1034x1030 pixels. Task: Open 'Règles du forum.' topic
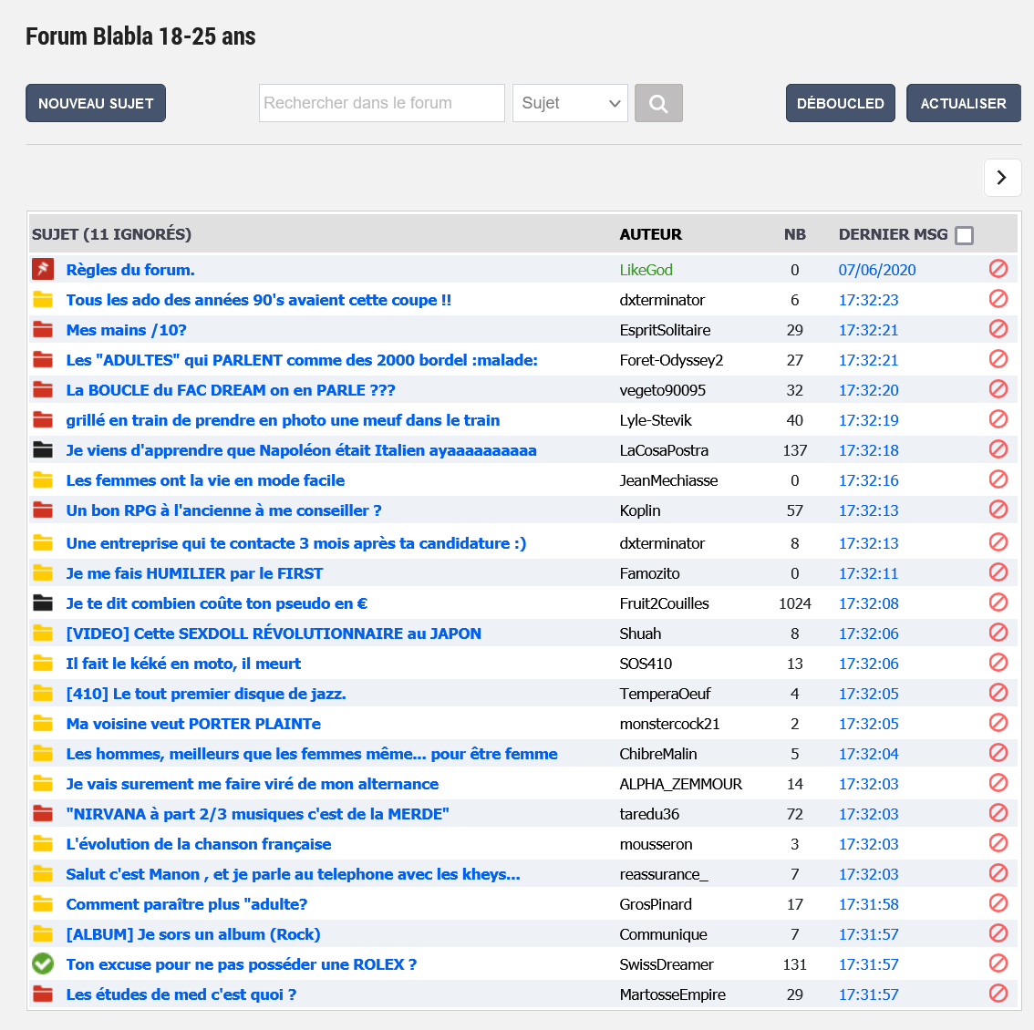coord(130,270)
